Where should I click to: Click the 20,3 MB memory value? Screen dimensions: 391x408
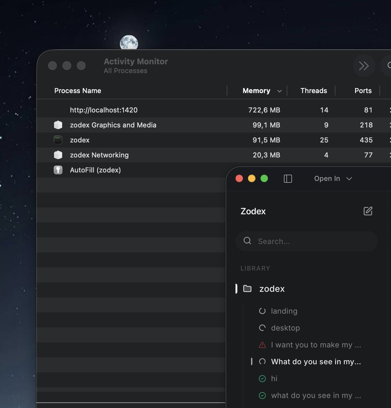(x=266, y=155)
